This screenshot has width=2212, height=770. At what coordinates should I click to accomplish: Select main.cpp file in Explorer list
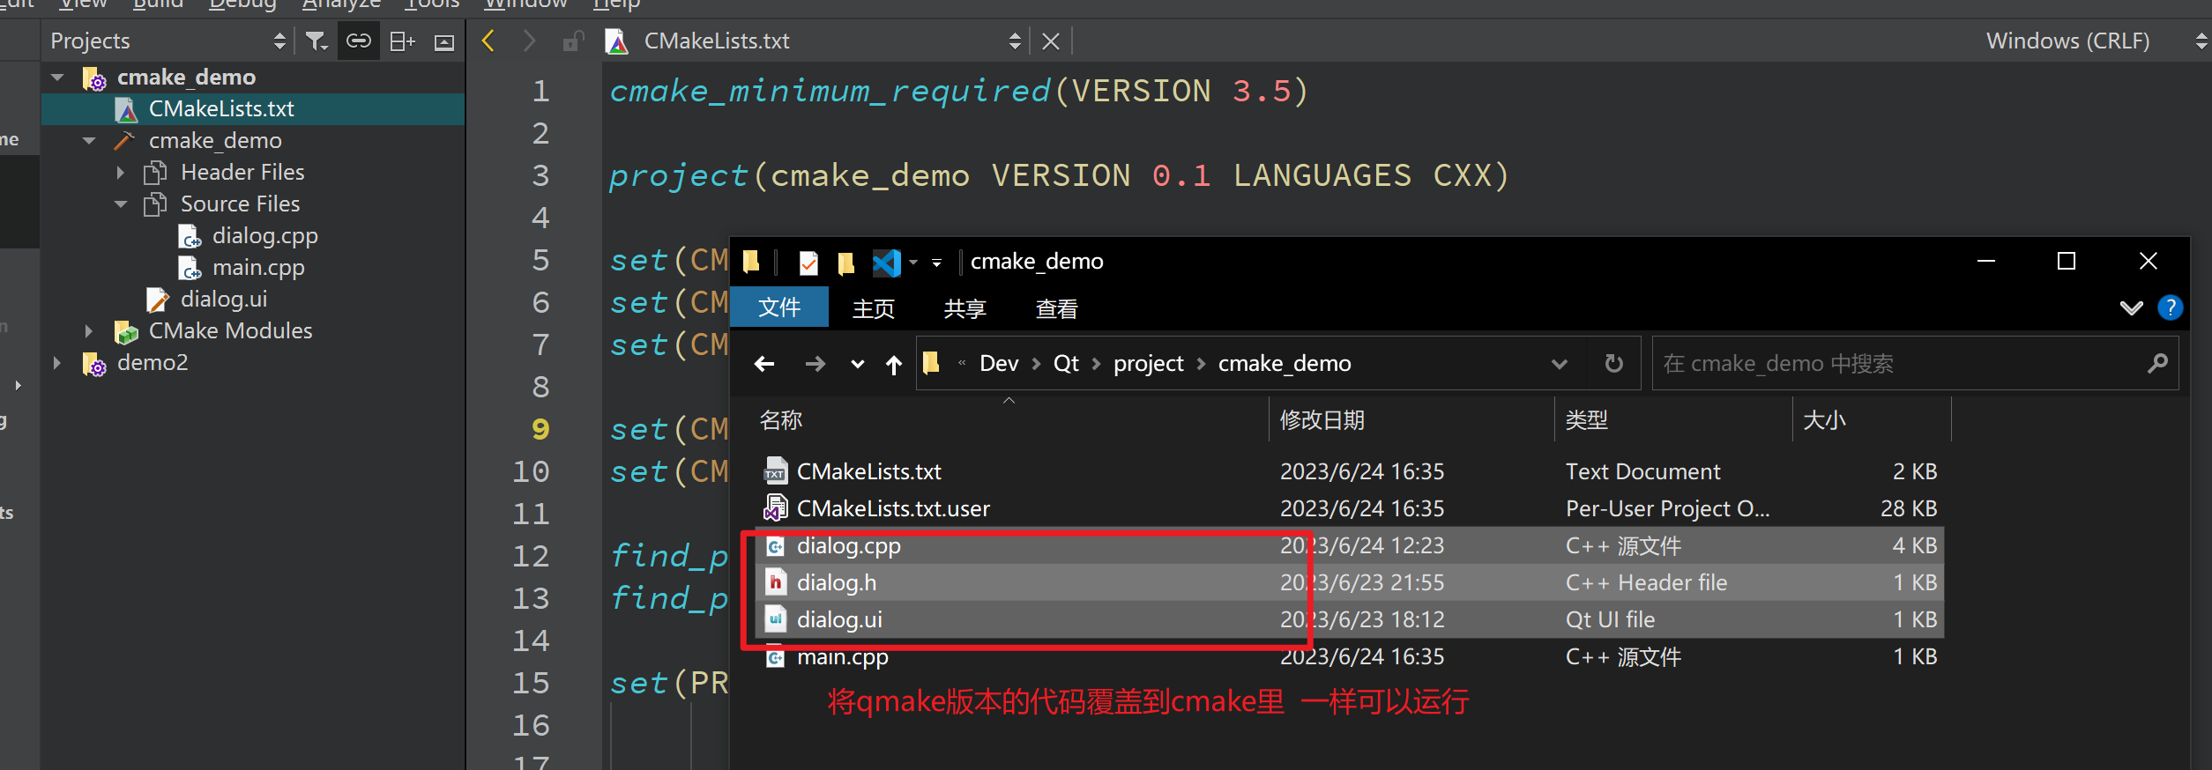[1349, 656]
